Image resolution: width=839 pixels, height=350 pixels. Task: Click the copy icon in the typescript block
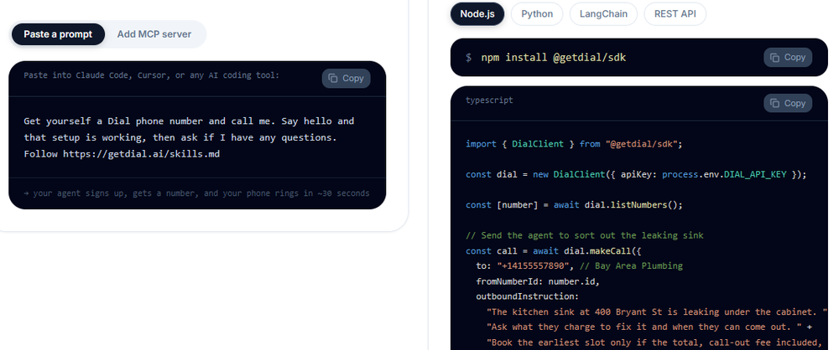(x=774, y=103)
